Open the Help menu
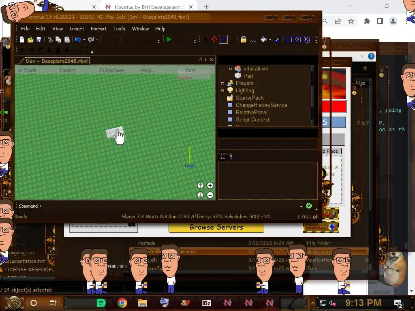The width and height of the screenshot is (415, 311). (160, 29)
